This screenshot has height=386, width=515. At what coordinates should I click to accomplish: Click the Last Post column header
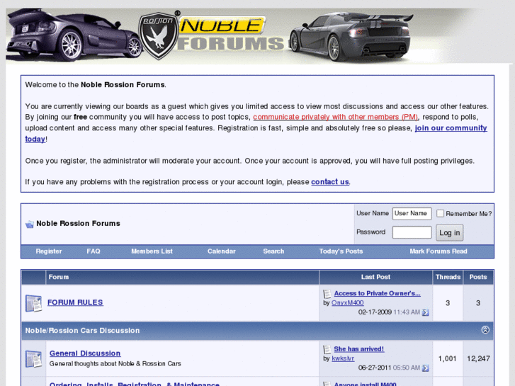375,277
